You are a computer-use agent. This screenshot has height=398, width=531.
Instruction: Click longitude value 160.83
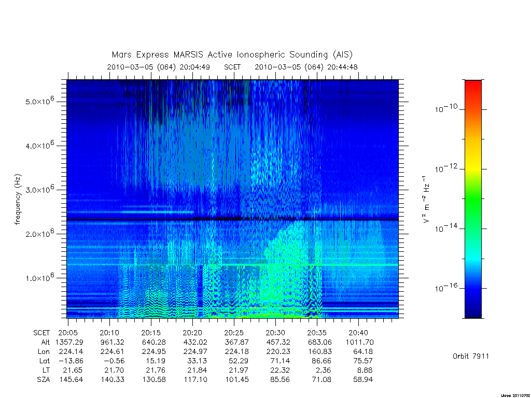tap(319, 352)
